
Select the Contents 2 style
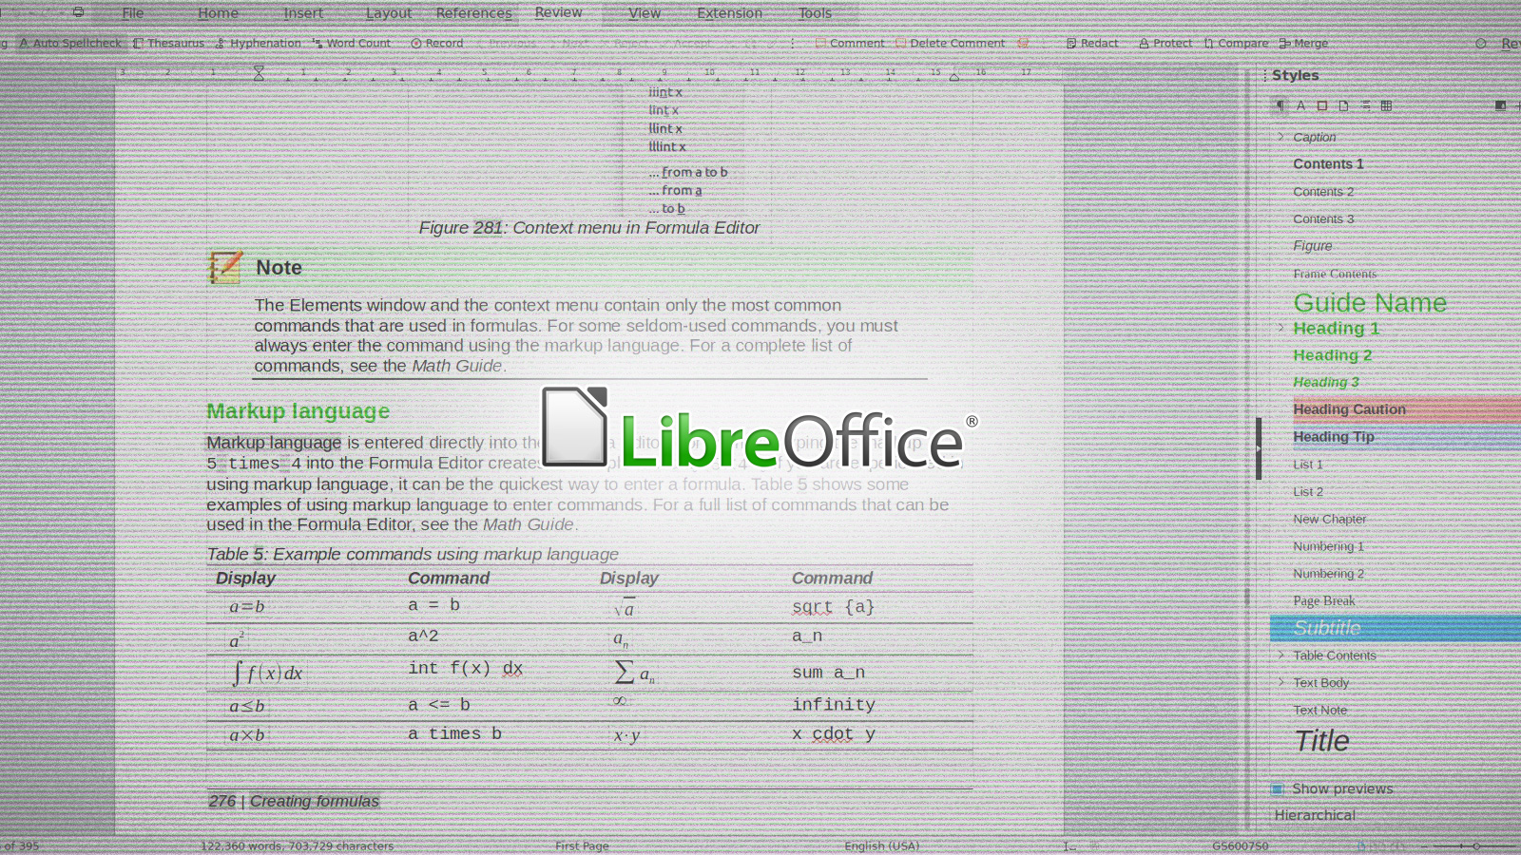click(1323, 192)
